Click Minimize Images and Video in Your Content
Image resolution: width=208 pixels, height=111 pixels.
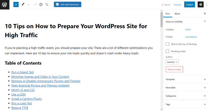click(x=40, y=77)
